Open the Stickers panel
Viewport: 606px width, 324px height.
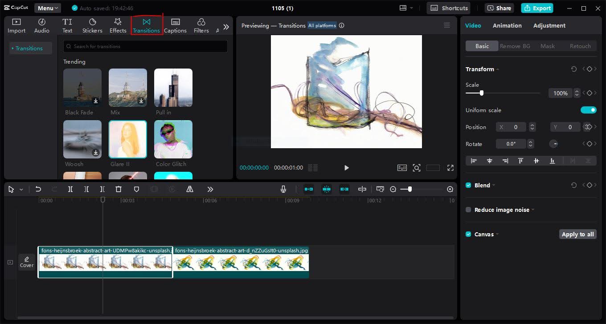[92, 26]
